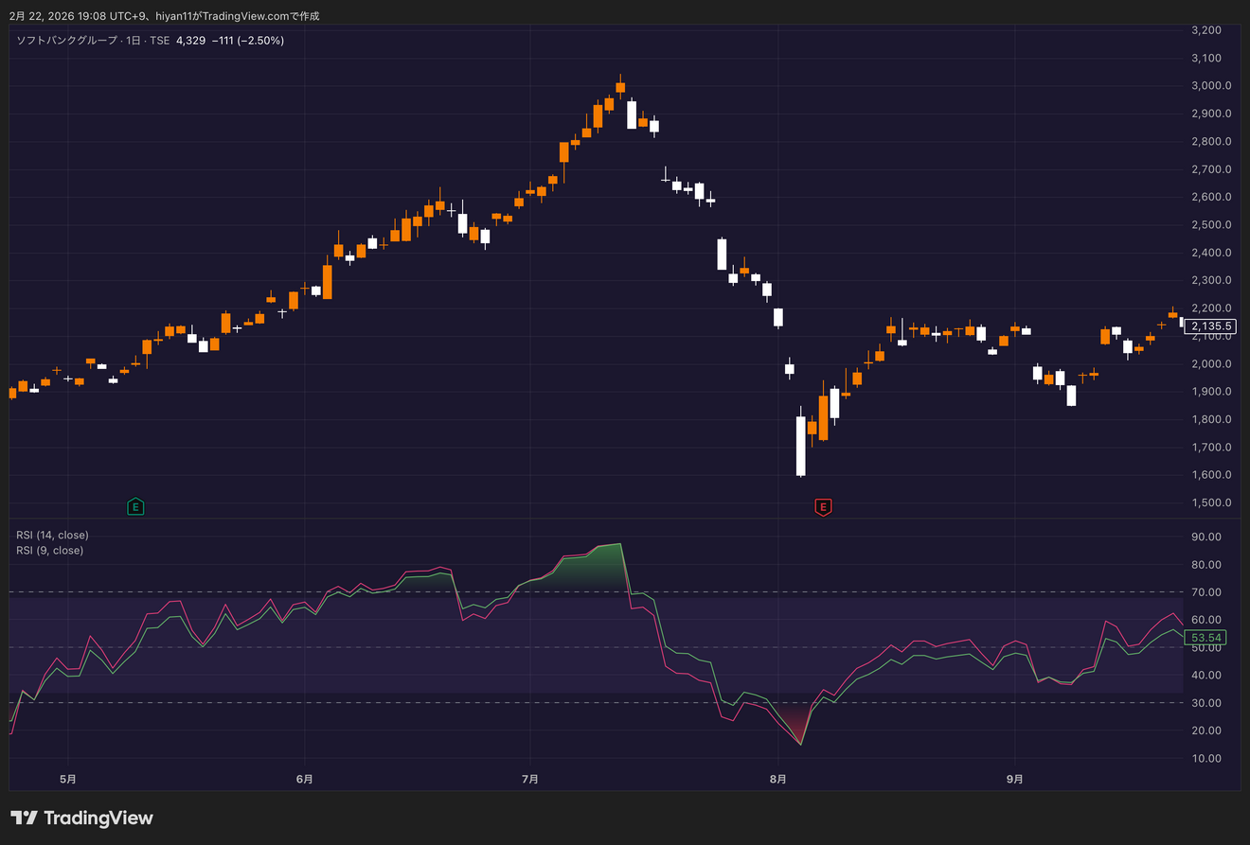The height and width of the screenshot is (845, 1250).
Task: Click the 40.00 RSI axis label
Action: [1206, 676]
